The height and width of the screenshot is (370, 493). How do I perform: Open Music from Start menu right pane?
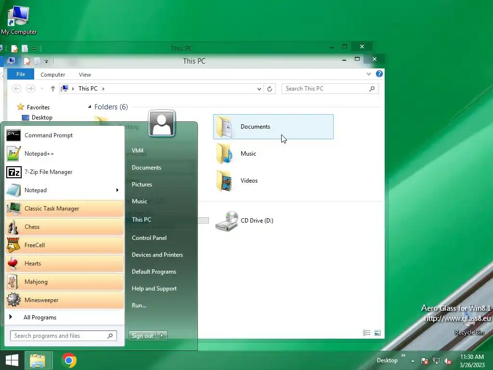(160, 201)
